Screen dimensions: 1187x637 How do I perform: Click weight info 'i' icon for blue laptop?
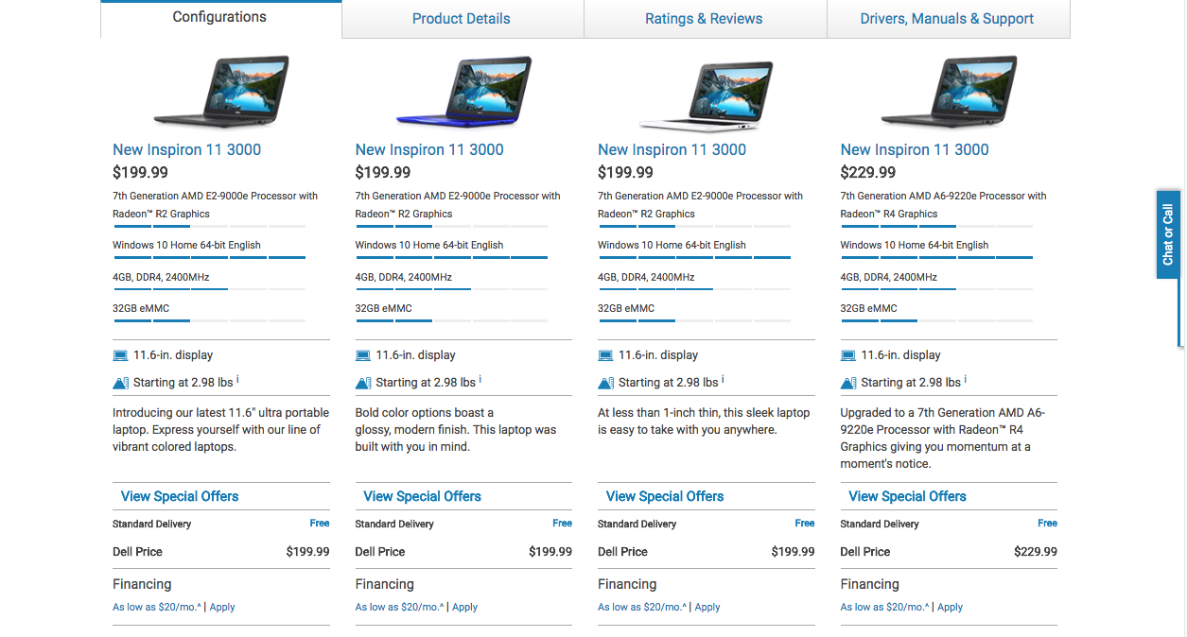coord(480,380)
